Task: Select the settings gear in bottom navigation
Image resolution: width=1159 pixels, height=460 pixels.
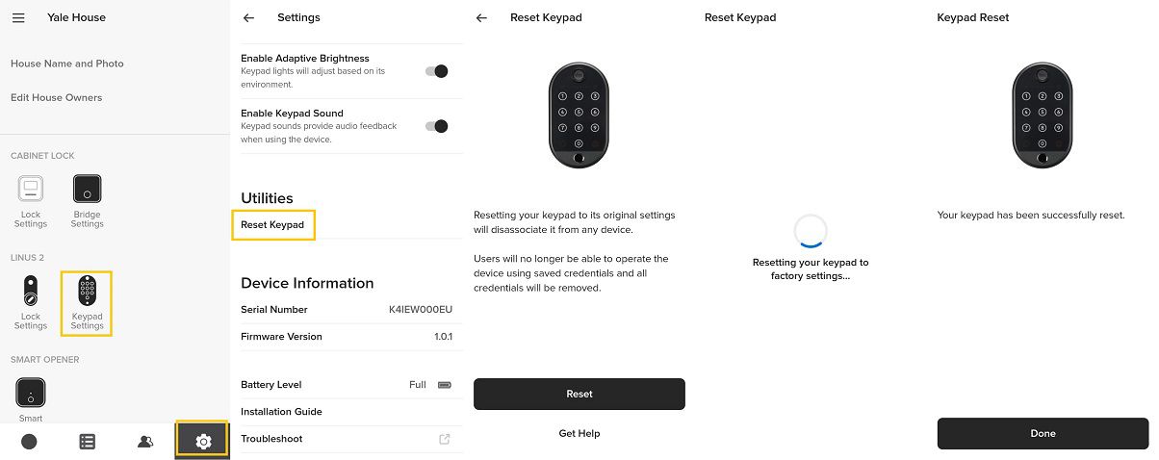Action: 202,441
